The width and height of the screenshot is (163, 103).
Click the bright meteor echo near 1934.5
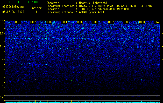[x=71, y=81]
